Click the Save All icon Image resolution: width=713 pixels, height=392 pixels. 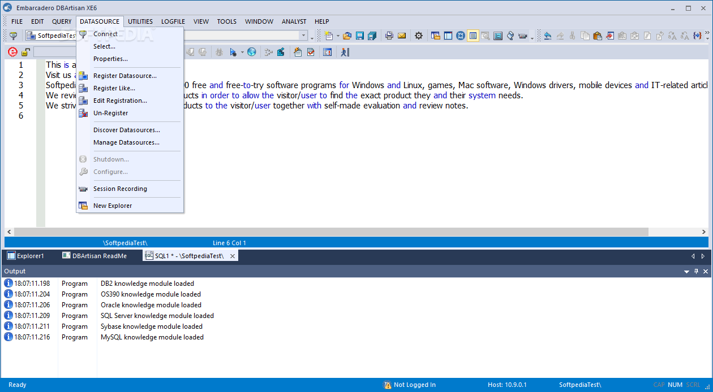(x=372, y=36)
